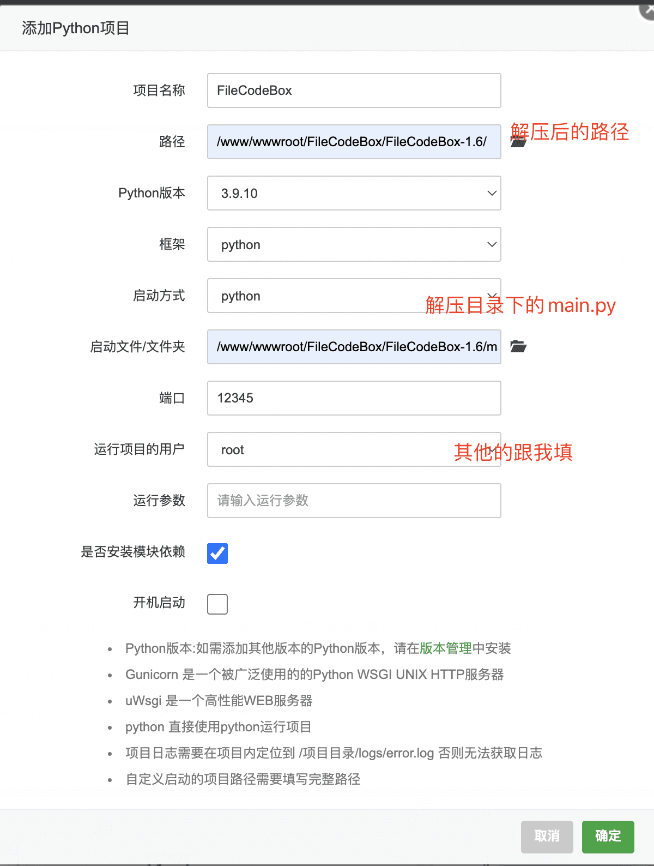Click 运行项目的用户 dropdown showing root
The width and height of the screenshot is (654, 866).
coord(354,449)
